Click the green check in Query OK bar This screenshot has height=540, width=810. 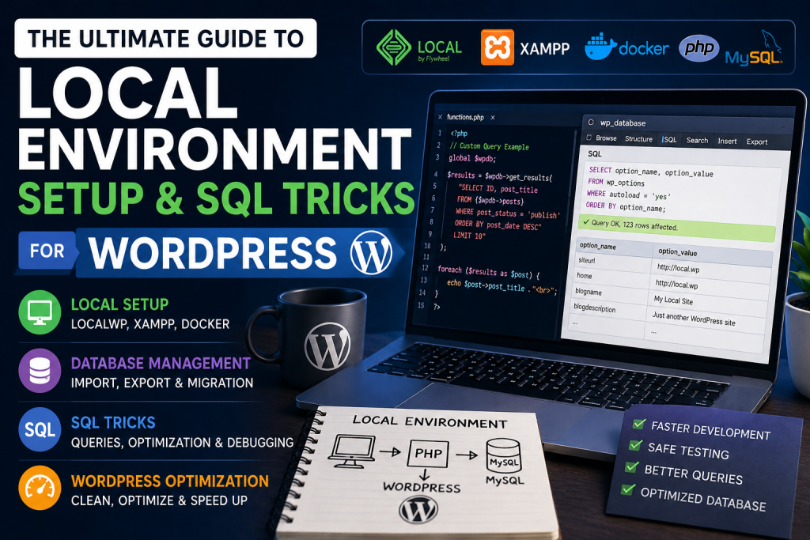[x=586, y=222]
